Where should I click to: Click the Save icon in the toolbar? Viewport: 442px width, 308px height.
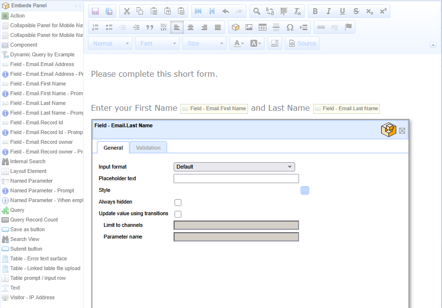[x=95, y=11]
